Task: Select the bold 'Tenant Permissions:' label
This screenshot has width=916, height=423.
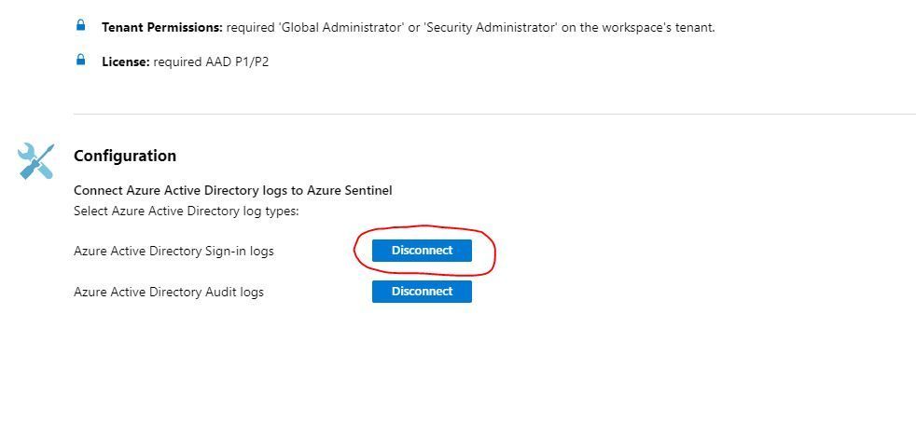Action: click(161, 27)
